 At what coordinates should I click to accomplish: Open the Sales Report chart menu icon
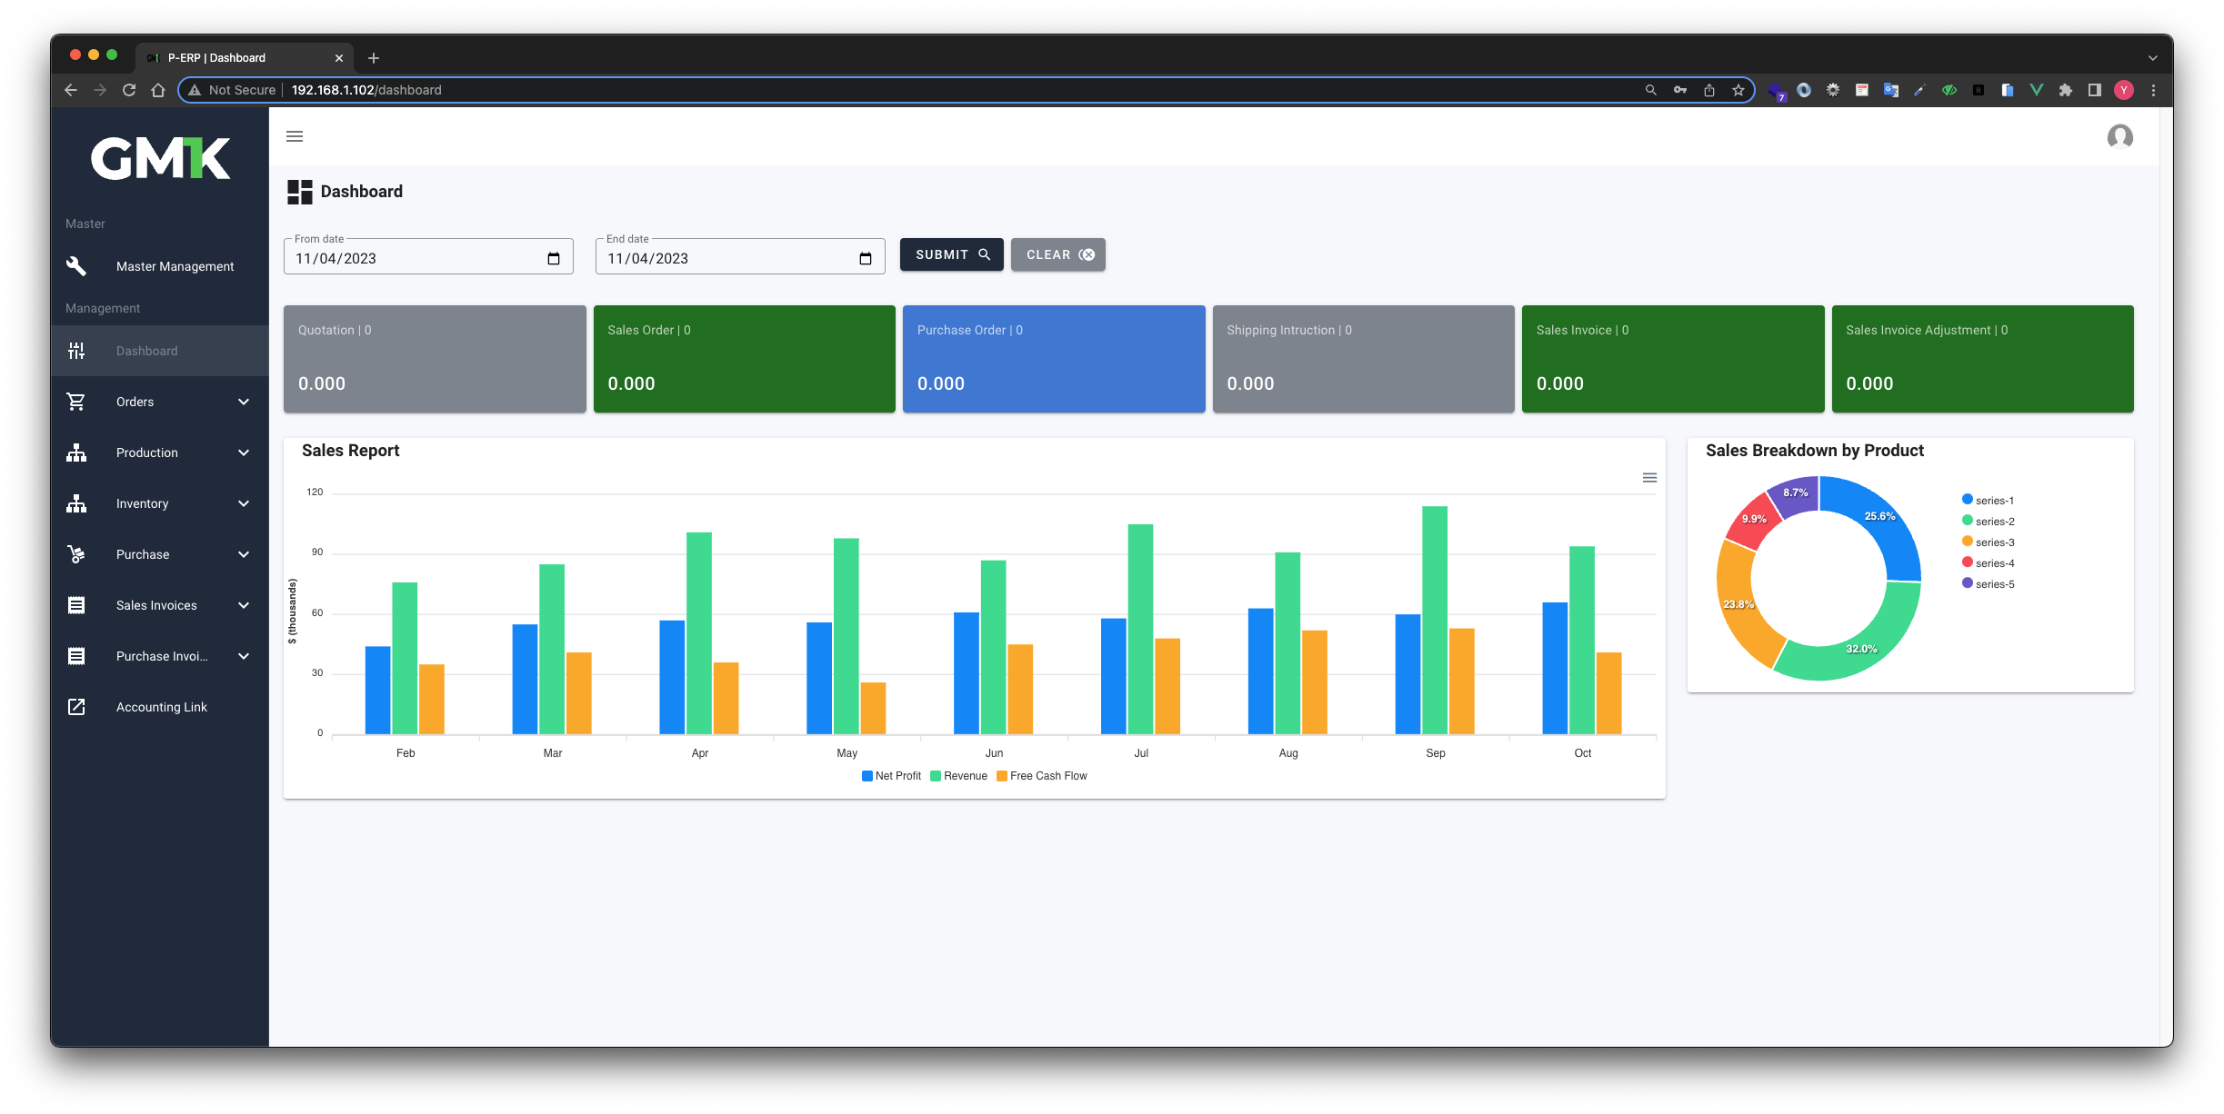[1649, 478]
